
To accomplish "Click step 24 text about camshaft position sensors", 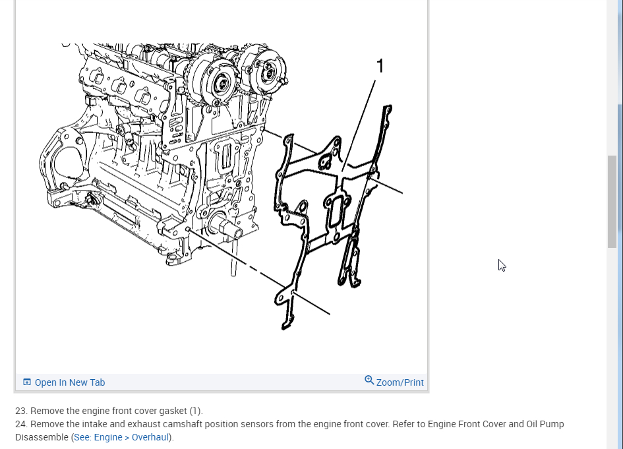I will [x=289, y=431].
